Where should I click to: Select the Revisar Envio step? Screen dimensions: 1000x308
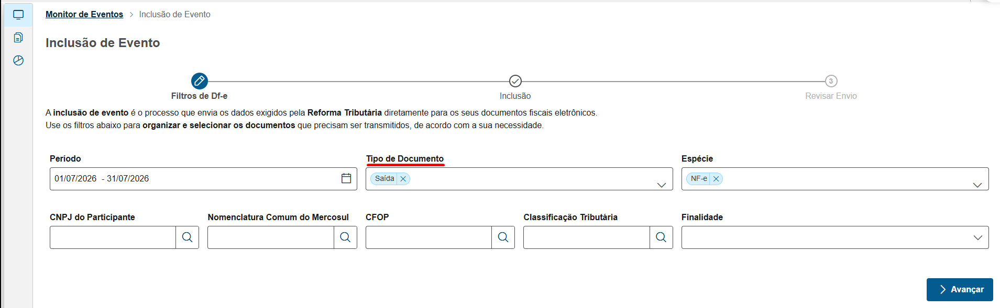831,81
